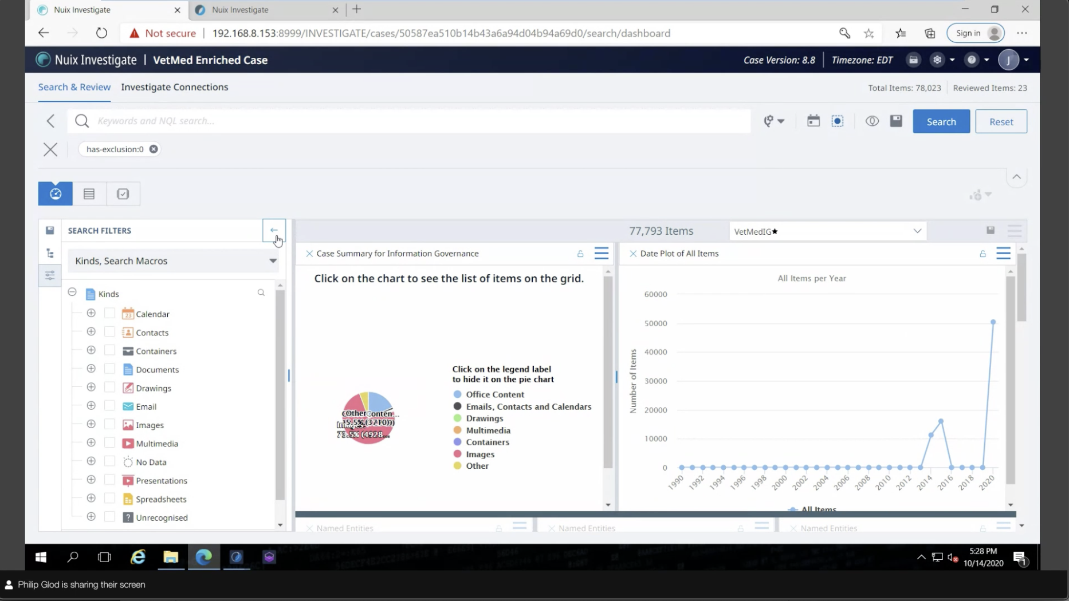Check the Multimedia kind checkbox

tap(109, 442)
